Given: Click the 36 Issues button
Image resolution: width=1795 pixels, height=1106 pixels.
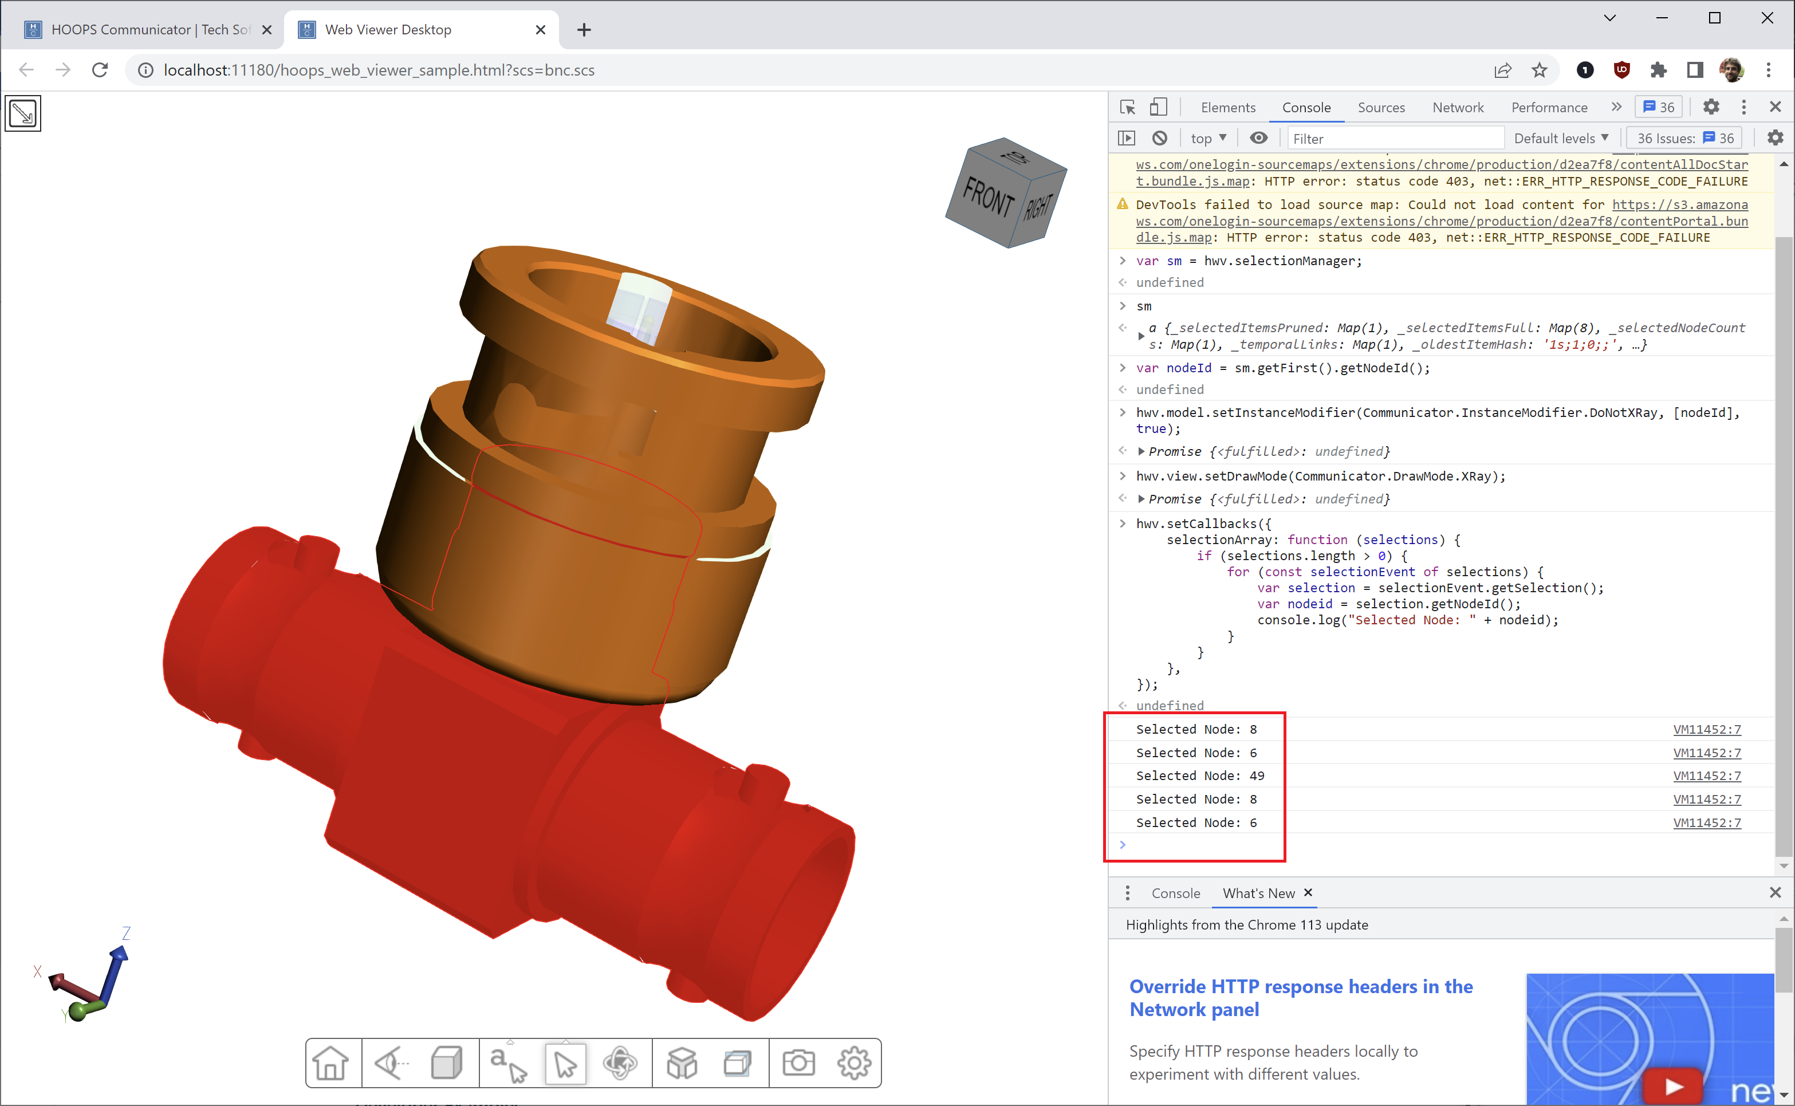Looking at the screenshot, I should tap(1684, 138).
